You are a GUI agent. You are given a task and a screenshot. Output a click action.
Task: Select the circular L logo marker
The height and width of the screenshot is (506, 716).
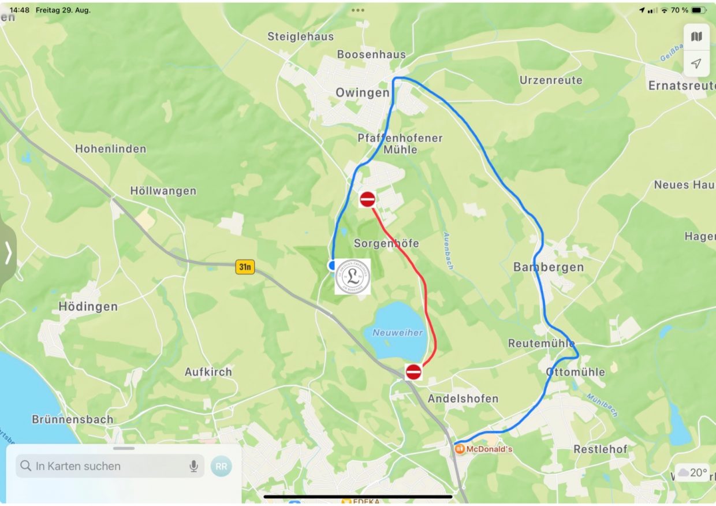[353, 277]
